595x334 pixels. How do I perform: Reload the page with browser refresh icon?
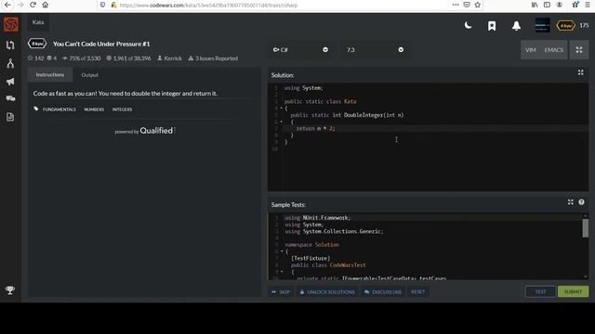click(33, 5)
